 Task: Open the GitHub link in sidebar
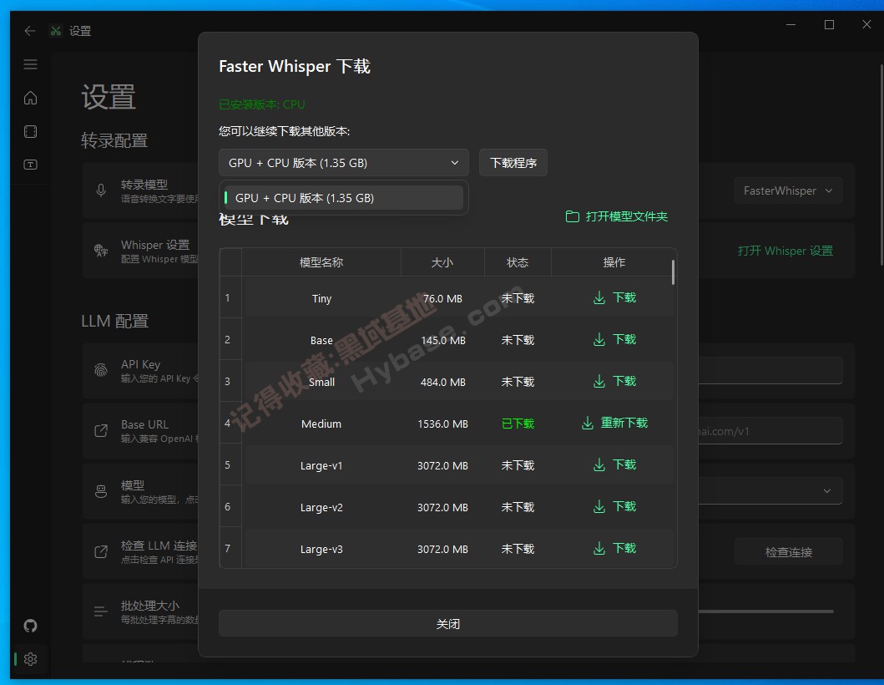(30, 625)
